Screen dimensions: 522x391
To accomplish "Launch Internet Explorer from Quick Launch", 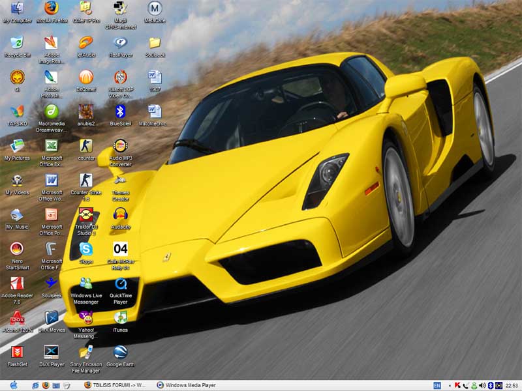I will pos(35,385).
